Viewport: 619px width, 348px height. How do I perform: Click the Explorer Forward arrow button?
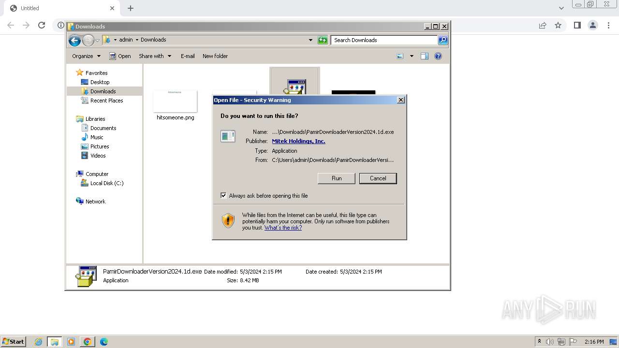pos(88,41)
